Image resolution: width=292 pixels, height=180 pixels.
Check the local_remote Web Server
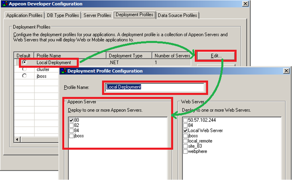coord(185,141)
